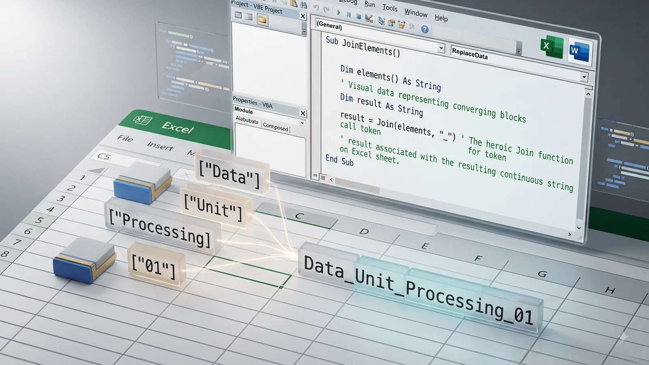
Task: Click View Code icon in Project panel
Action: 238,15
